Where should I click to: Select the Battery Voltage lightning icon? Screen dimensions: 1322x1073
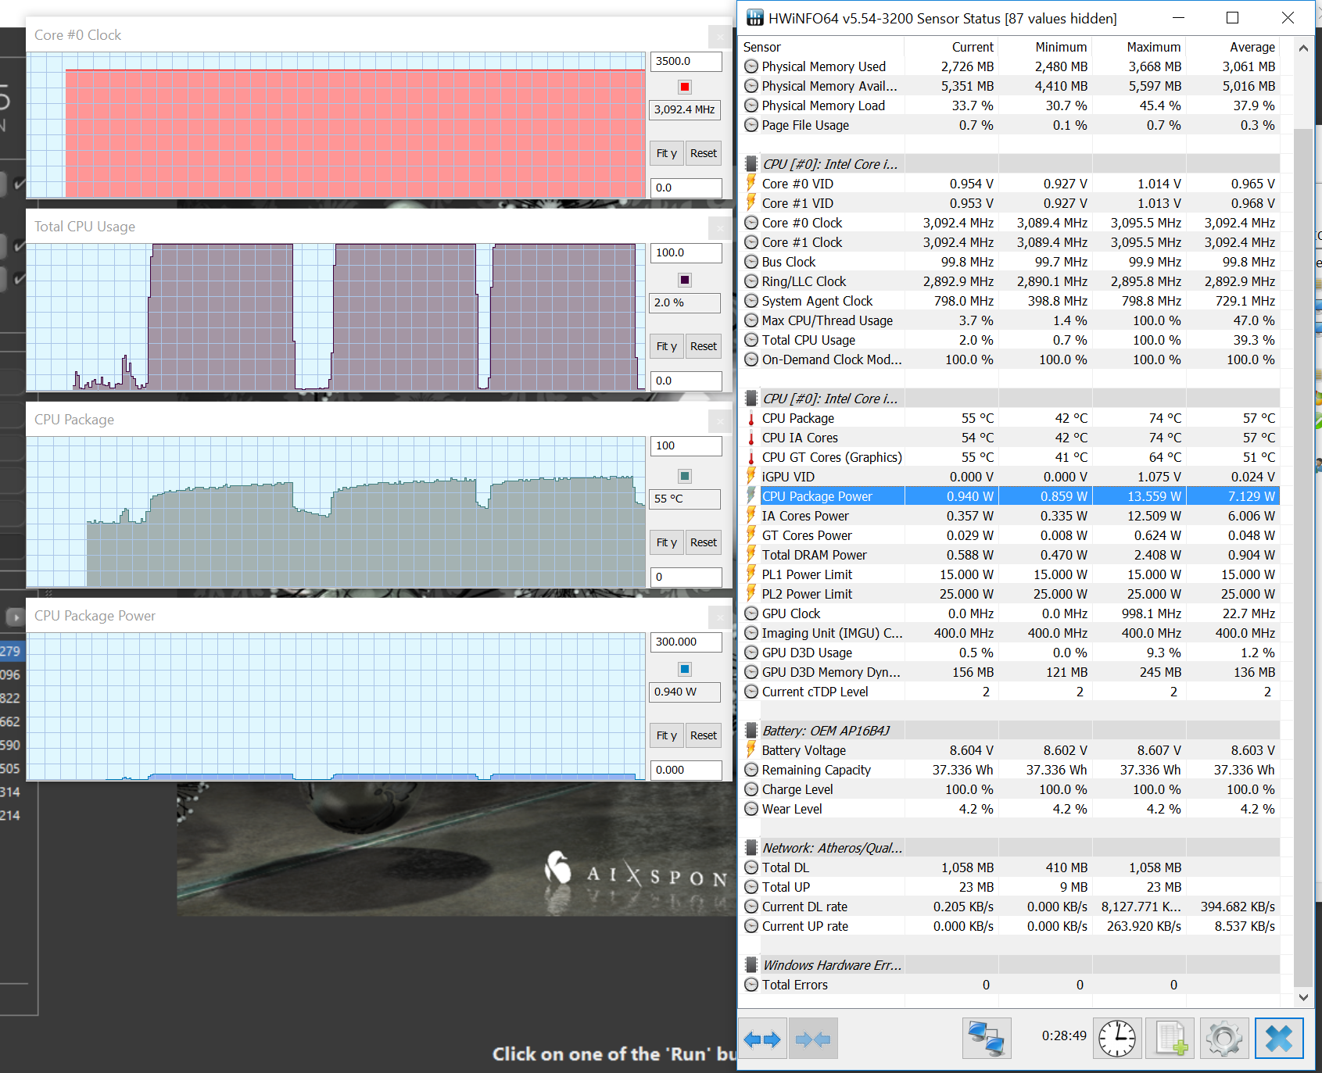coord(751,750)
